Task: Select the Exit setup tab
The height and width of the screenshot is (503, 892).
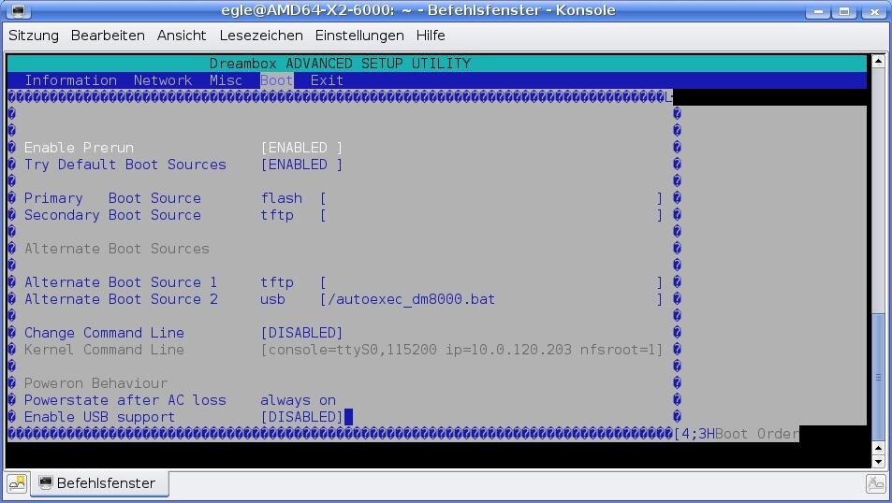Action: click(327, 80)
